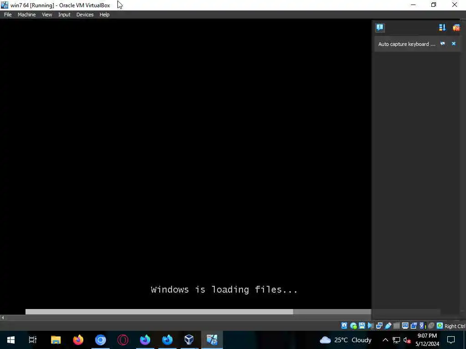Open File Explorer from the taskbar
The image size is (466, 349).
pyautogui.click(x=56, y=339)
